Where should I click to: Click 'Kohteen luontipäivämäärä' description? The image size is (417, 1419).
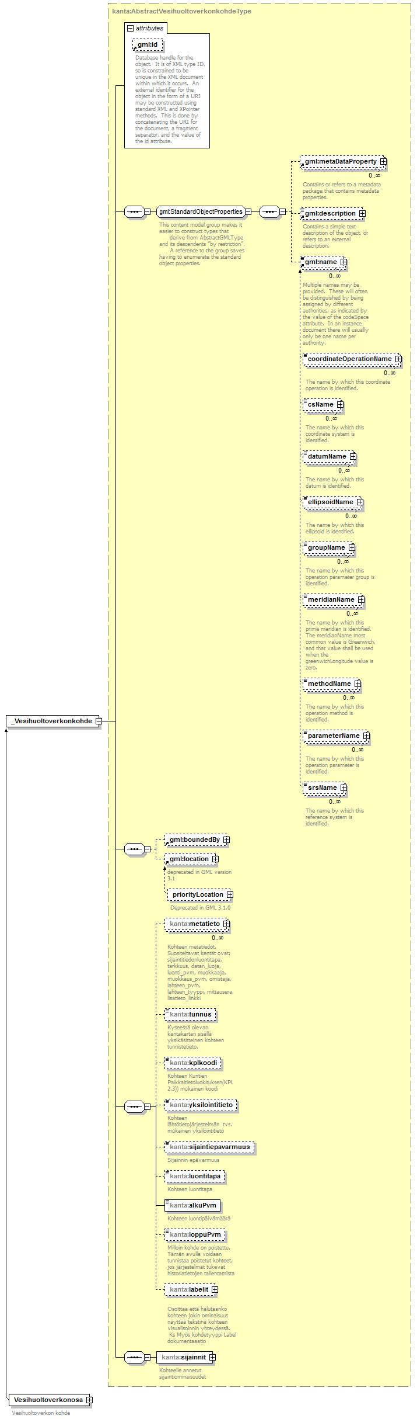[x=199, y=1218]
